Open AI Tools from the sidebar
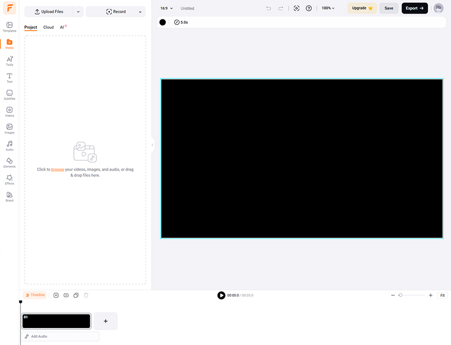This screenshot has width=451, height=345. pyautogui.click(x=10, y=60)
